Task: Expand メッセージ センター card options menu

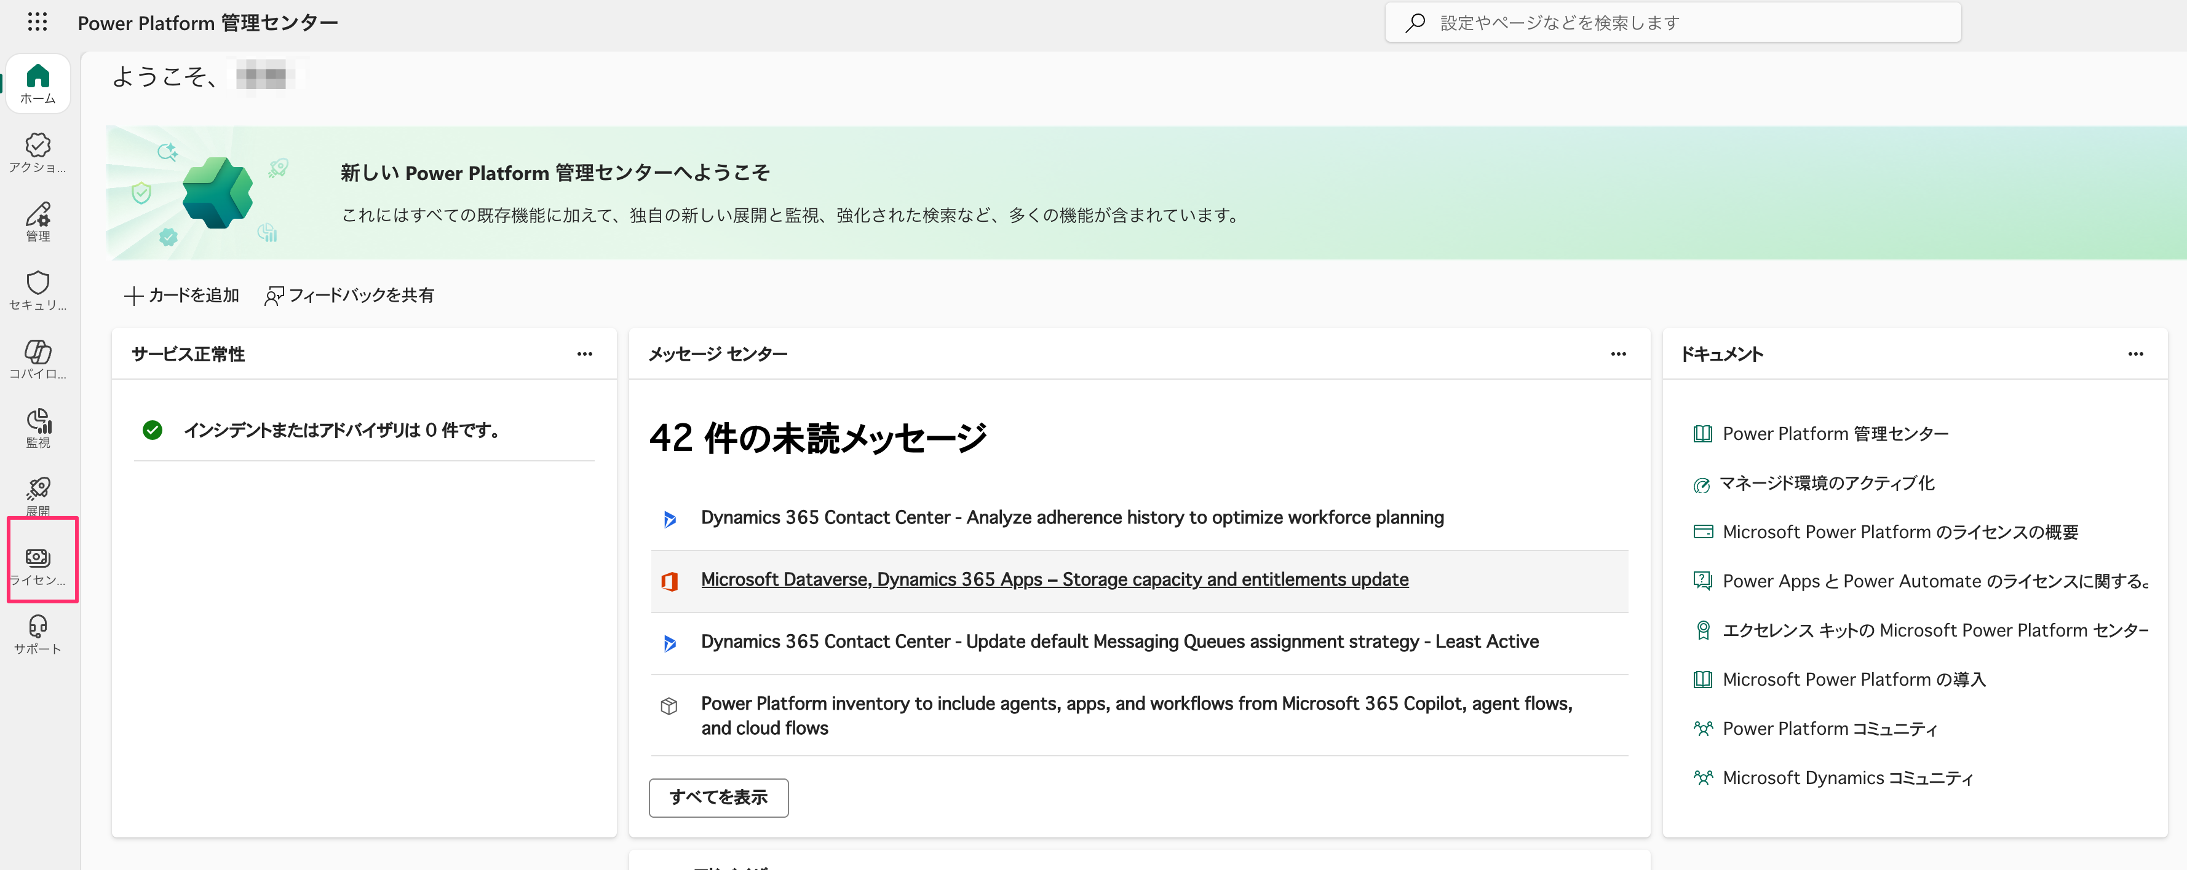Action: [x=1618, y=355]
